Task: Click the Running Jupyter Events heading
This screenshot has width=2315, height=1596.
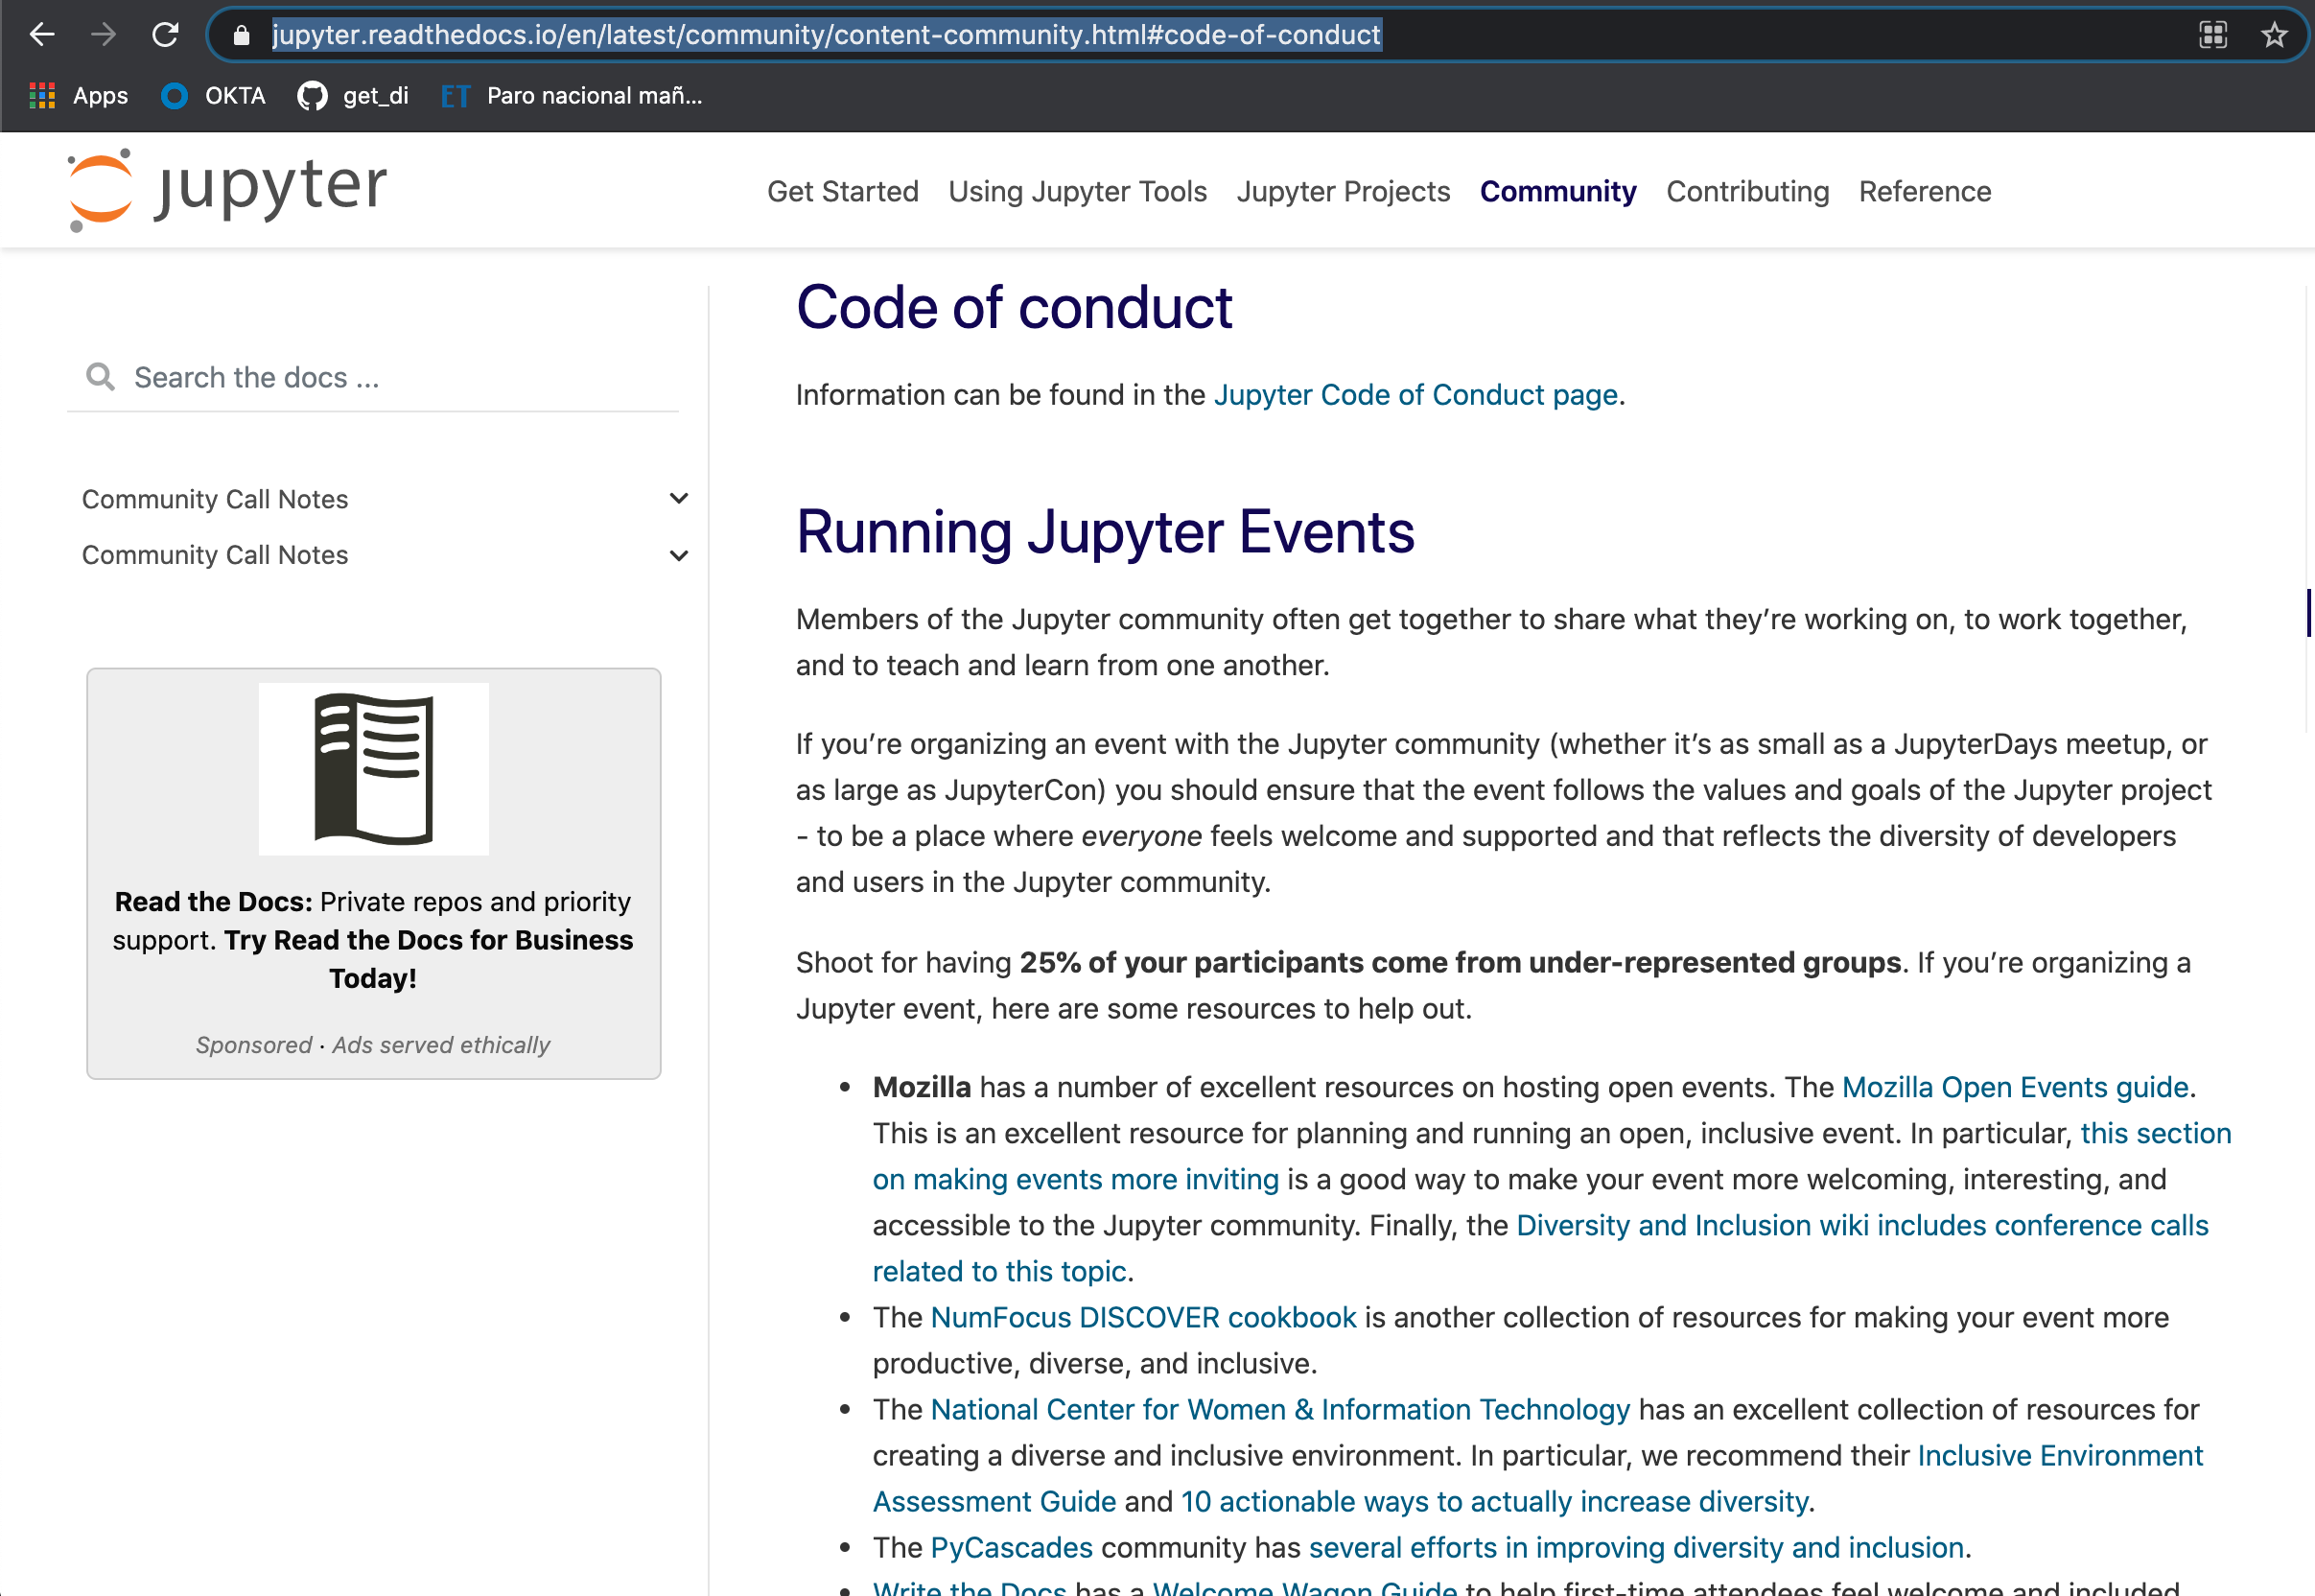Action: coord(1105,531)
